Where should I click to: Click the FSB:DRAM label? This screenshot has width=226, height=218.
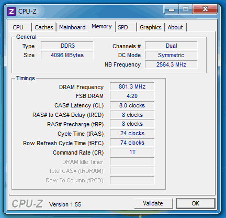[x=89, y=96]
